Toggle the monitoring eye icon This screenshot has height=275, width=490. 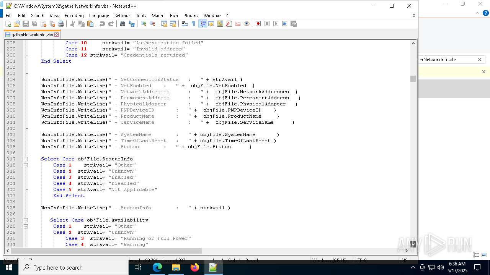pos(247,24)
